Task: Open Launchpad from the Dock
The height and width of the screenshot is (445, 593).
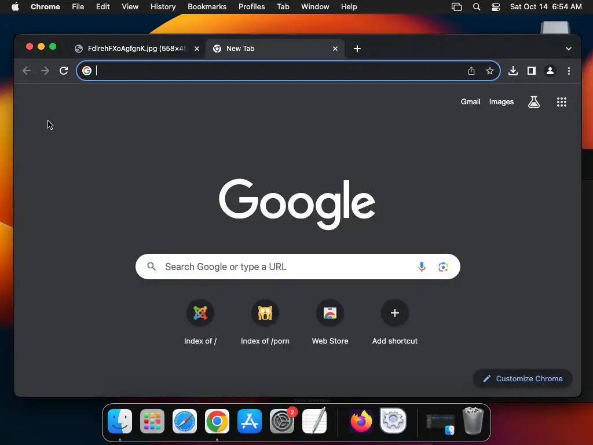Action: pyautogui.click(x=152, y=421)
